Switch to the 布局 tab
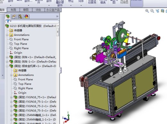Image resolution: width=167 pixels, height=124 pixels. coord(13,10)
